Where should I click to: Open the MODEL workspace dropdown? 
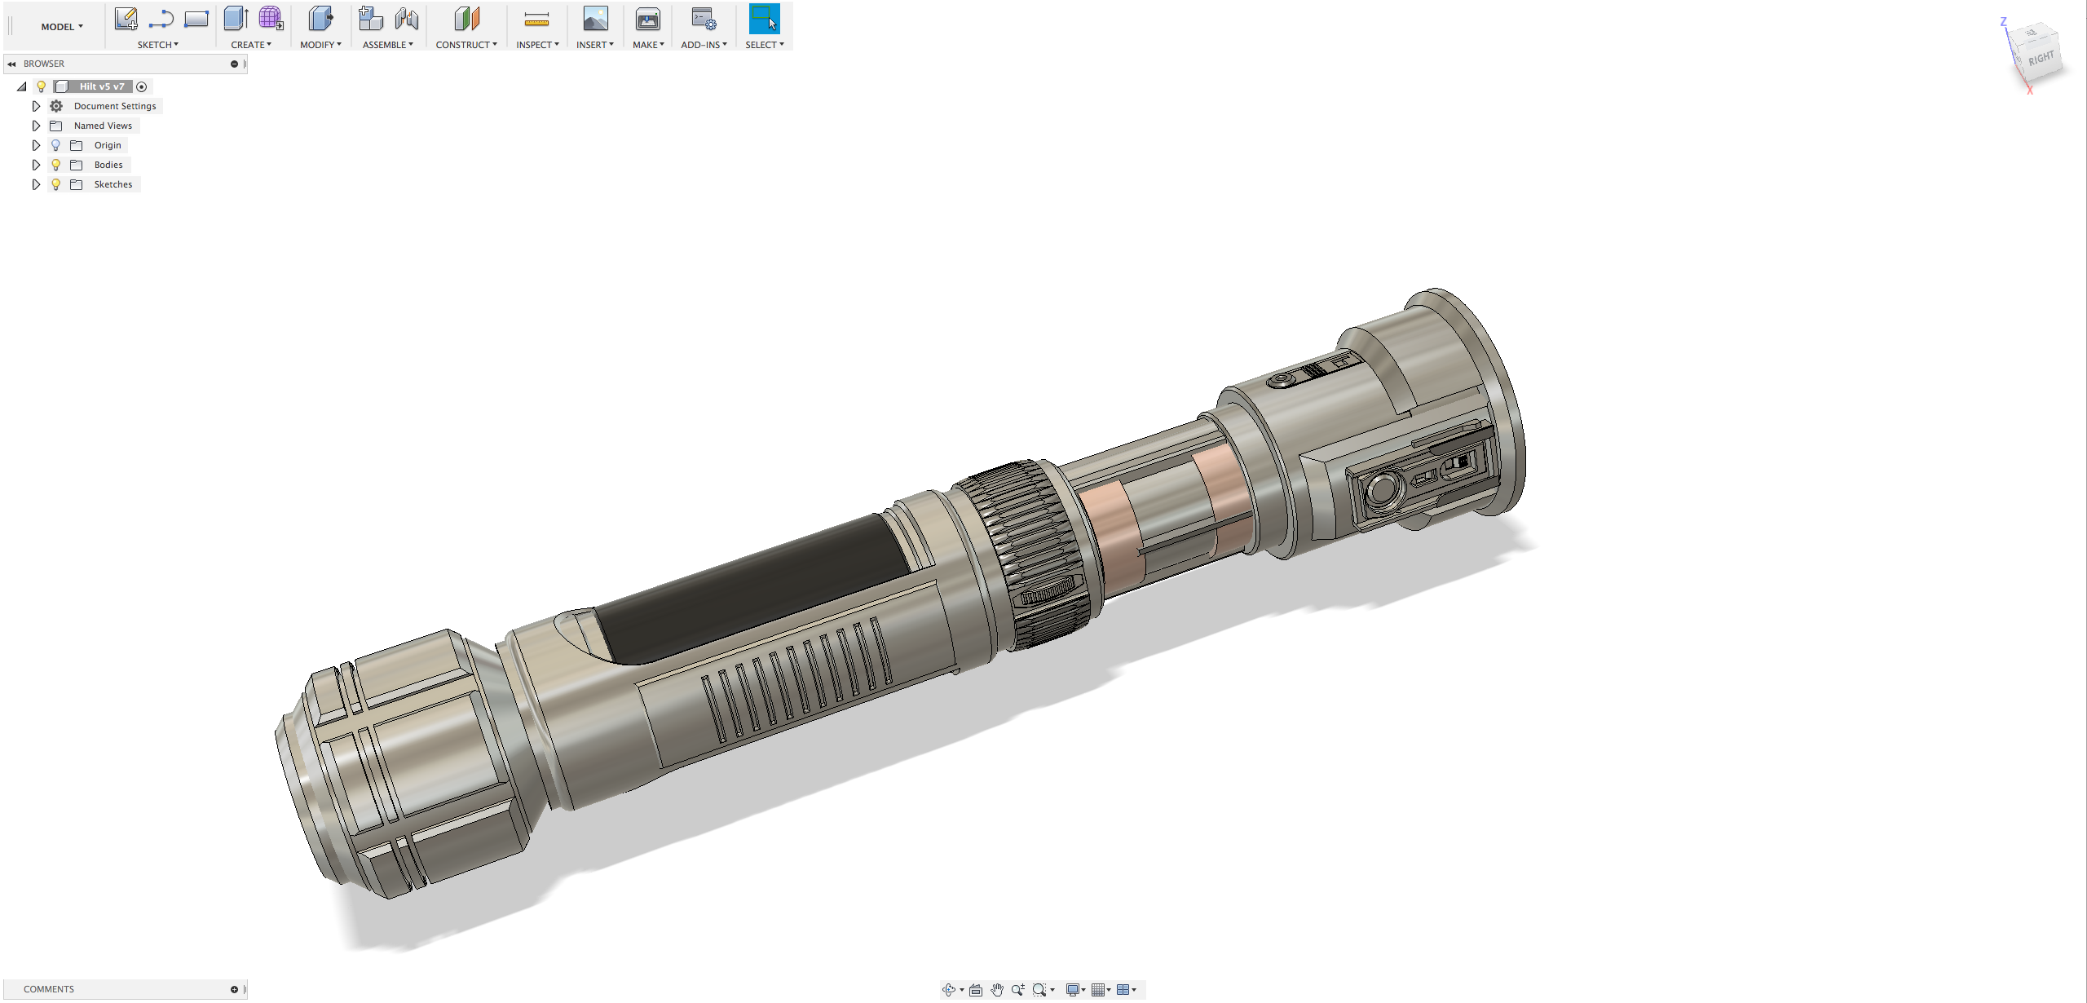point(62,27)
